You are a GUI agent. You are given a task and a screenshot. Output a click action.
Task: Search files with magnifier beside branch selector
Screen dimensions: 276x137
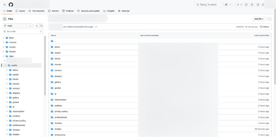(x=41, y=26)
